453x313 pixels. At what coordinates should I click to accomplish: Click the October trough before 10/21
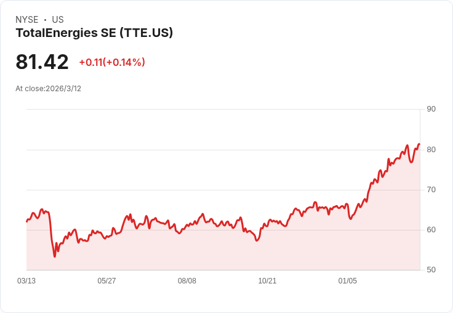tap(257, 240)
